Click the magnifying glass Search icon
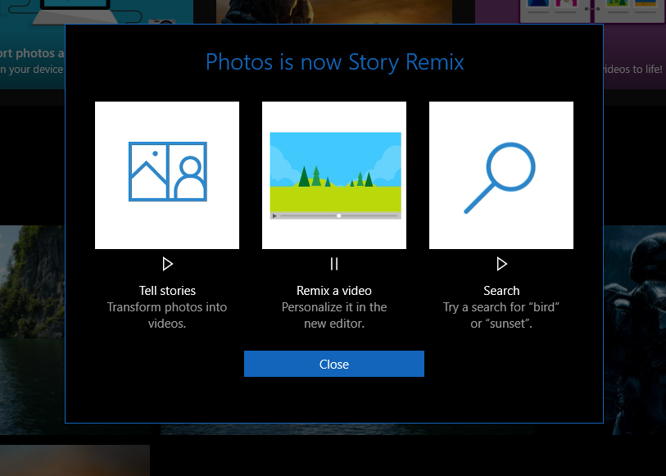The image size is (666, 476). coord(500,178)
